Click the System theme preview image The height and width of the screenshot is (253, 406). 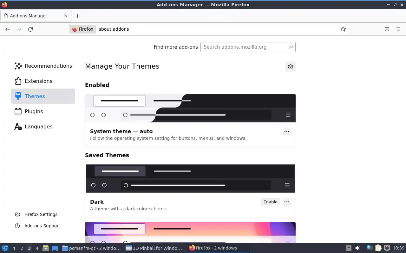190,108
